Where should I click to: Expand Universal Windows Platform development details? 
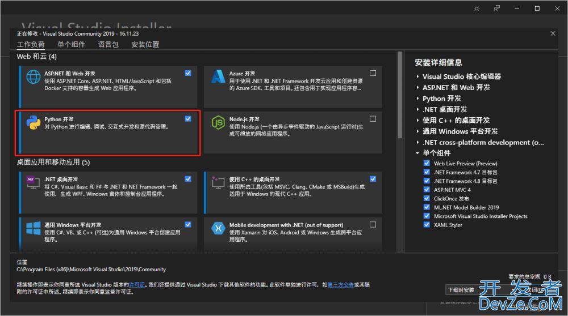pos(417,131)
